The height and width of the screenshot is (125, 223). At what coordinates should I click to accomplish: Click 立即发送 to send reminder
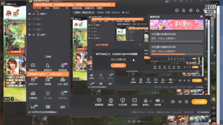point(118,65)
